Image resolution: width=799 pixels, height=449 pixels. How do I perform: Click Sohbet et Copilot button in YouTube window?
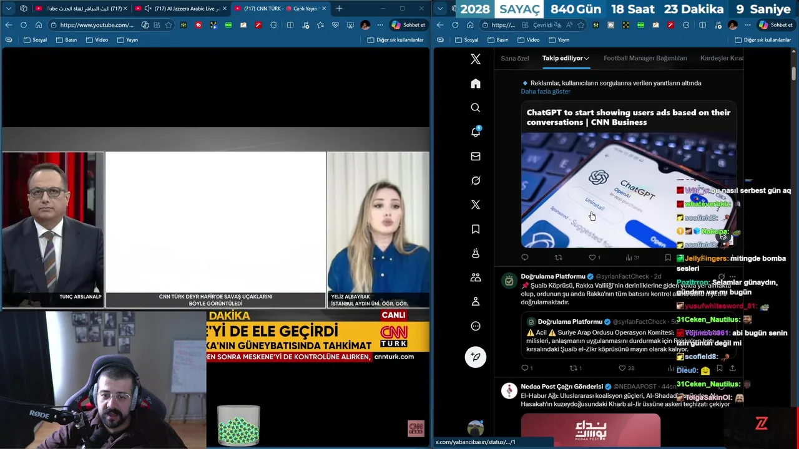(x=409, y=25)
